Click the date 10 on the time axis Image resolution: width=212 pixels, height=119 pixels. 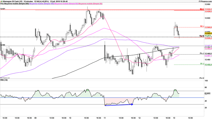[70, 118]
